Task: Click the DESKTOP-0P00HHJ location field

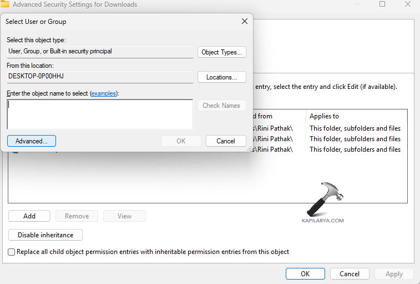Action: coord(100,76)
